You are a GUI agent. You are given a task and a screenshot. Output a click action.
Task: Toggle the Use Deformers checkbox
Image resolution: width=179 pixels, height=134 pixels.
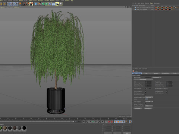(167, 93)
